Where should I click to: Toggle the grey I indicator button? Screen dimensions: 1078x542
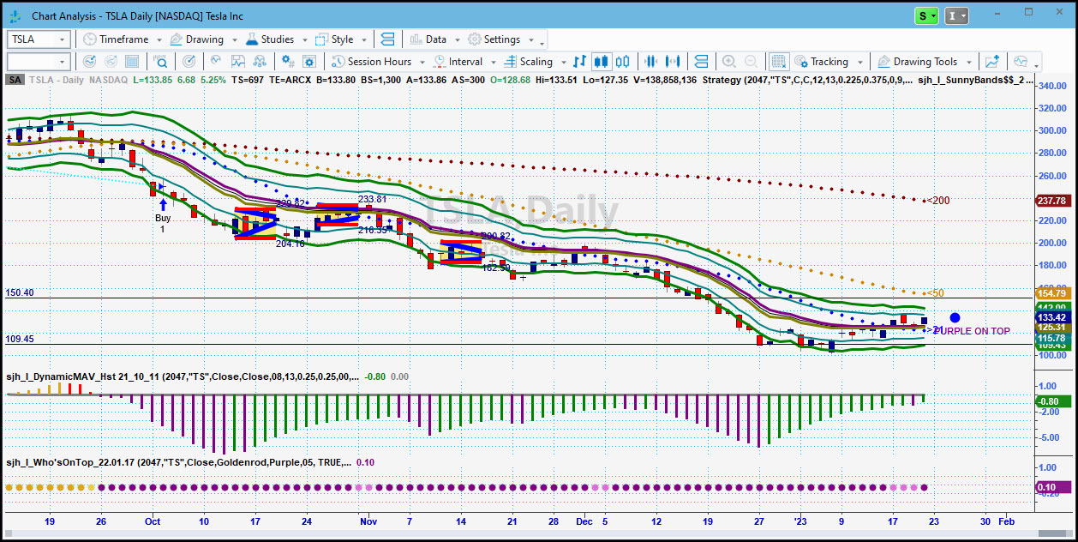(956, 15)
